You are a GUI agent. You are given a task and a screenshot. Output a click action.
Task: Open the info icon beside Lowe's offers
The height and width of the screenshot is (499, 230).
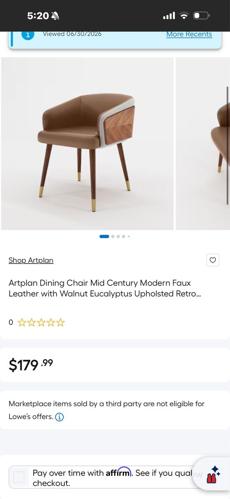(59, 417)
